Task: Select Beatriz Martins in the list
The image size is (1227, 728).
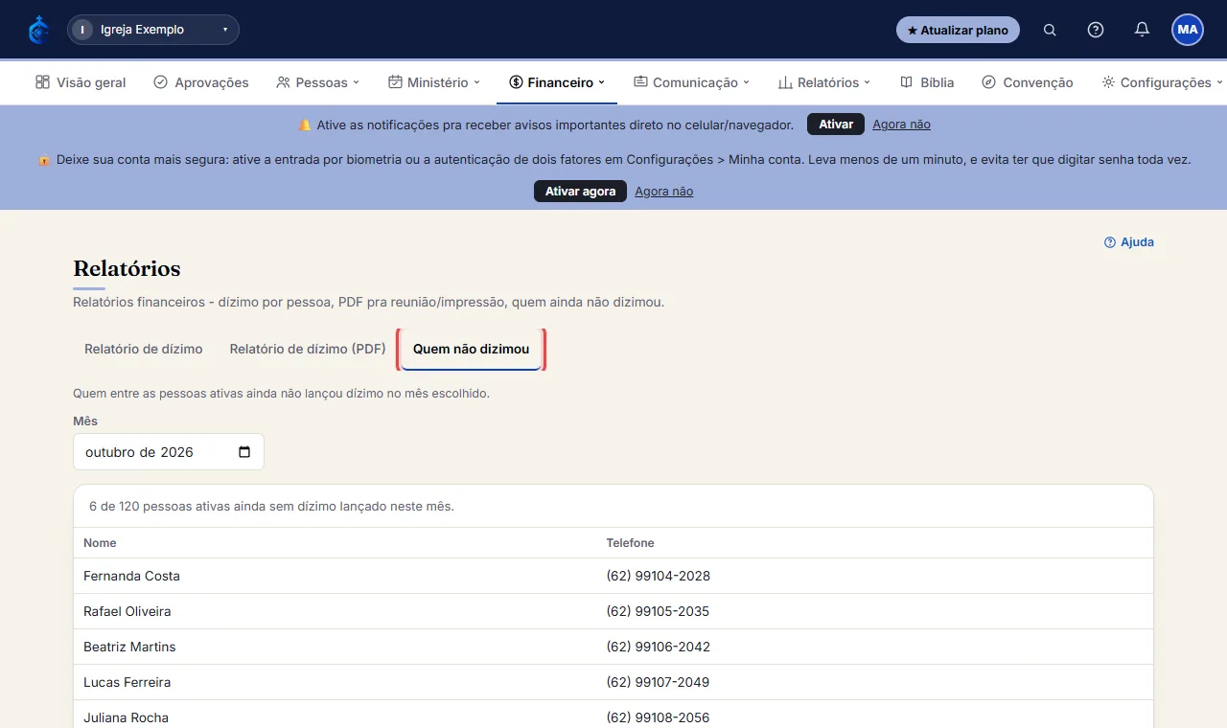Action: [x=129, y=647]
